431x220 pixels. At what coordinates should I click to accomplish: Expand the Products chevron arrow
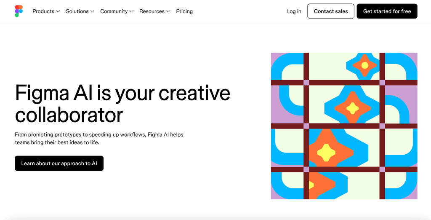(x=58, y=11)
